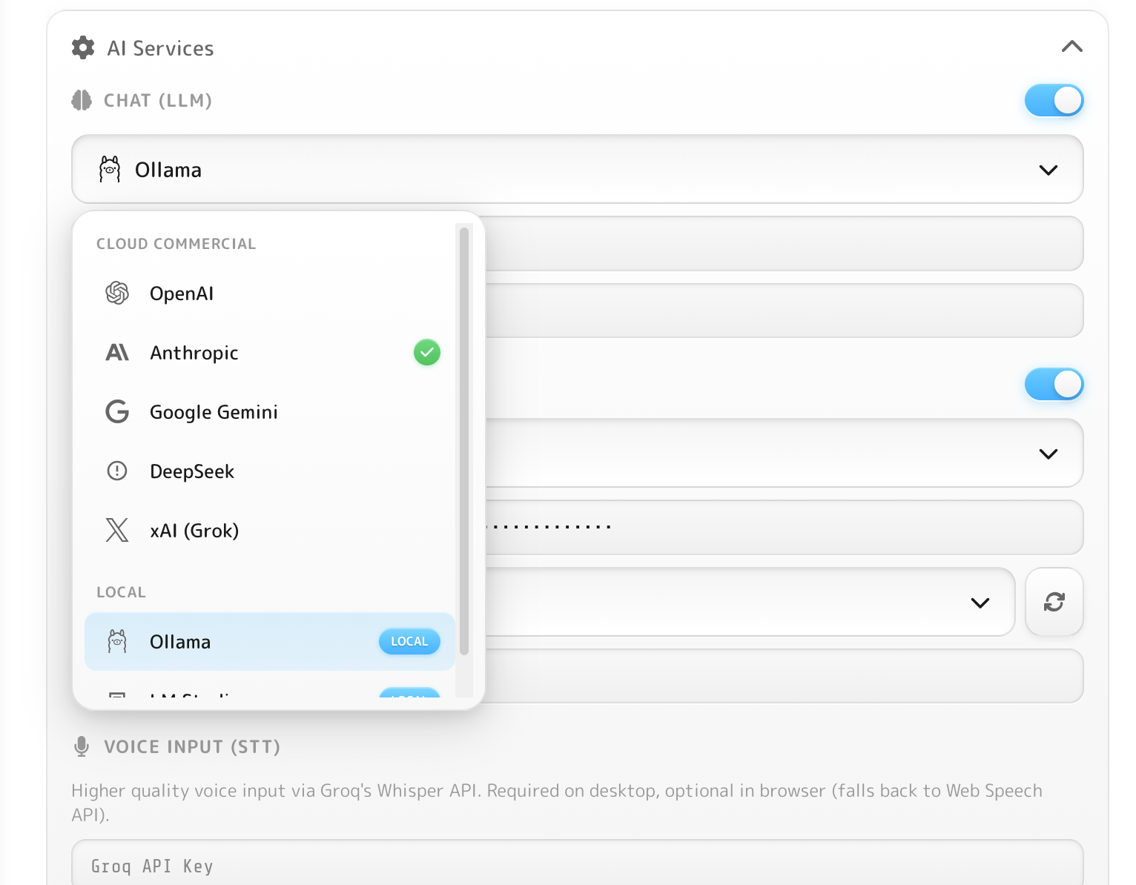Click the AI Services gear icon
This screenshot has width=1136, height=885.
(x=82, y=47)
